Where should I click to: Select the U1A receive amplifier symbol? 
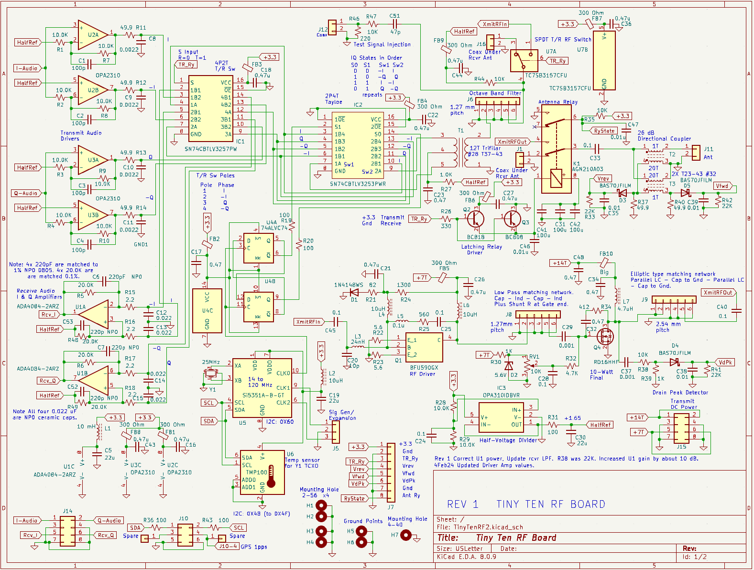pyautogui.click(x=93, y=314)
